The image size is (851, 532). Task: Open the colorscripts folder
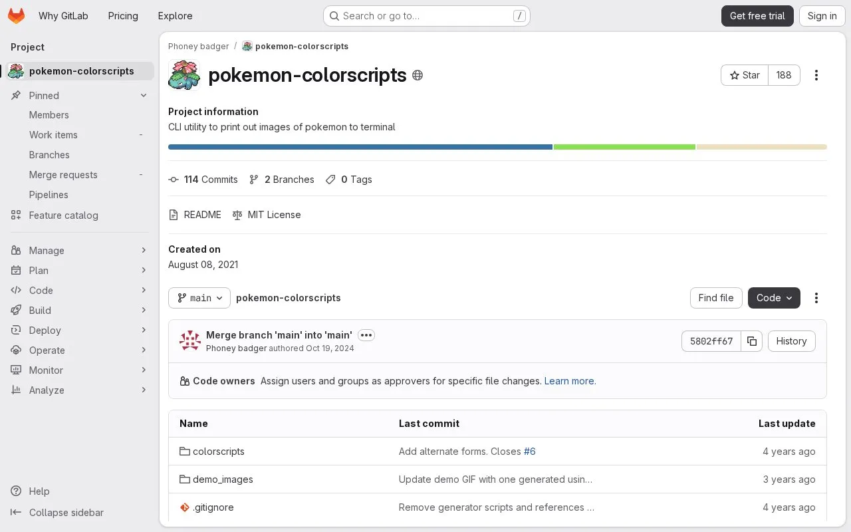point(219,452)
